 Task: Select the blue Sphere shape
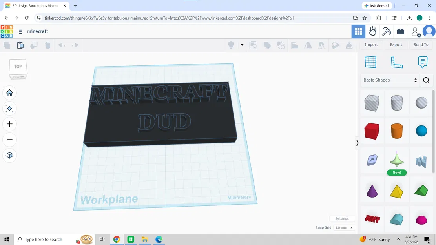pos(421,131)
